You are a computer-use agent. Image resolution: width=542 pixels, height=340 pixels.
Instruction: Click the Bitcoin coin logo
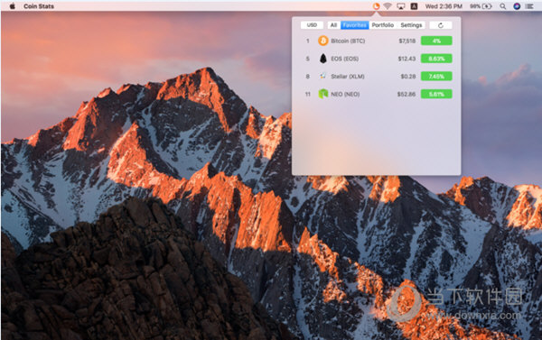[x=322, y=41]
